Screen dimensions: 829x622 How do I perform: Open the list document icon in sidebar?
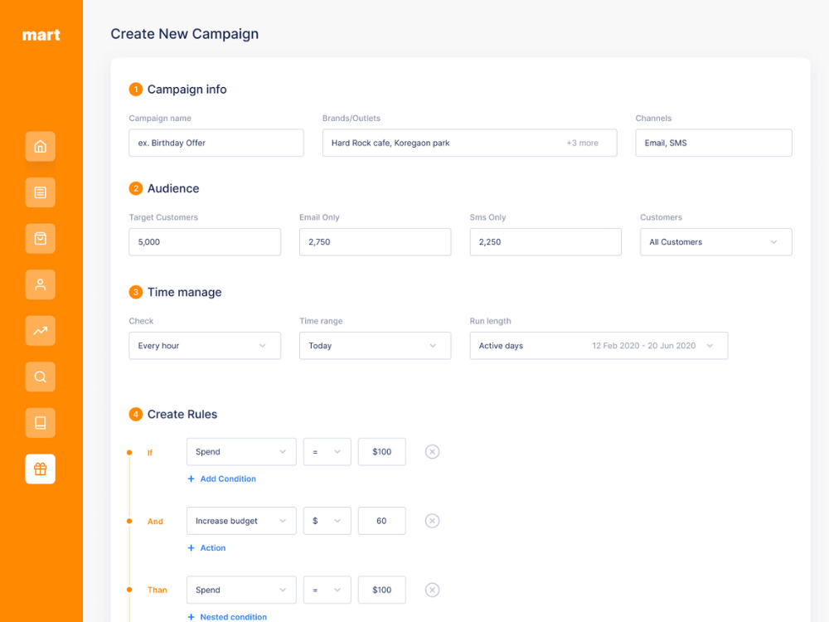pyautogui.click(x=40, y=192)
